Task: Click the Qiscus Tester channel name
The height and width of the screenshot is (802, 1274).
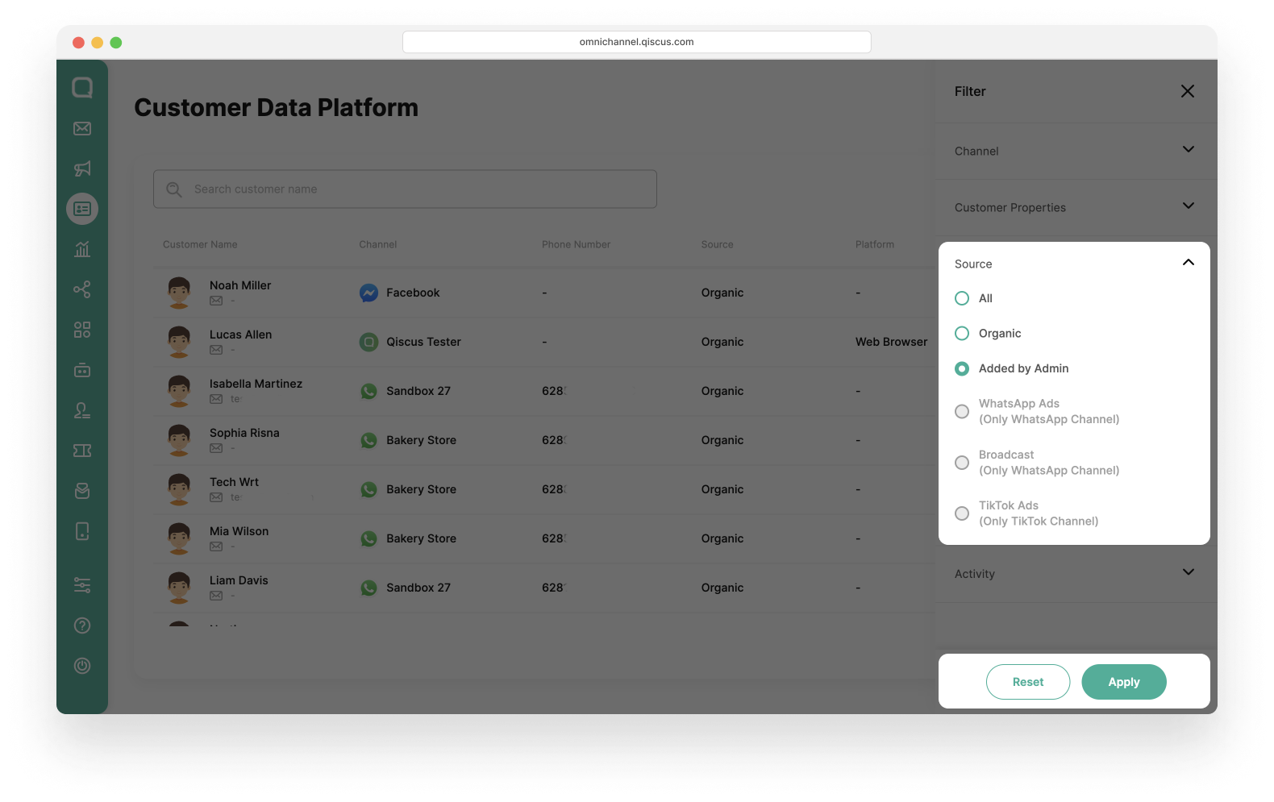Action: [x=423, y=343]
